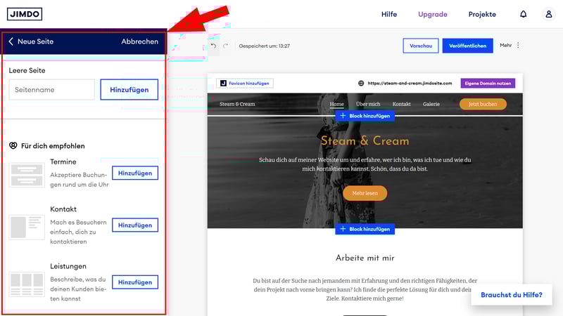Click the Vorschau button

(x=421, y=46)
